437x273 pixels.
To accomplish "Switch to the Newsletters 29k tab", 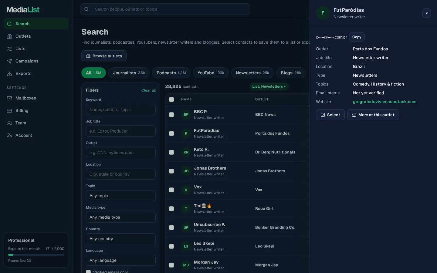I will click(252, 73).
